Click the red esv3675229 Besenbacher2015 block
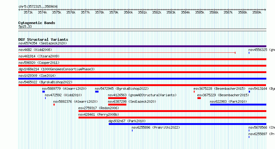The height and width of the screenshot is (149, 275). 199,98
